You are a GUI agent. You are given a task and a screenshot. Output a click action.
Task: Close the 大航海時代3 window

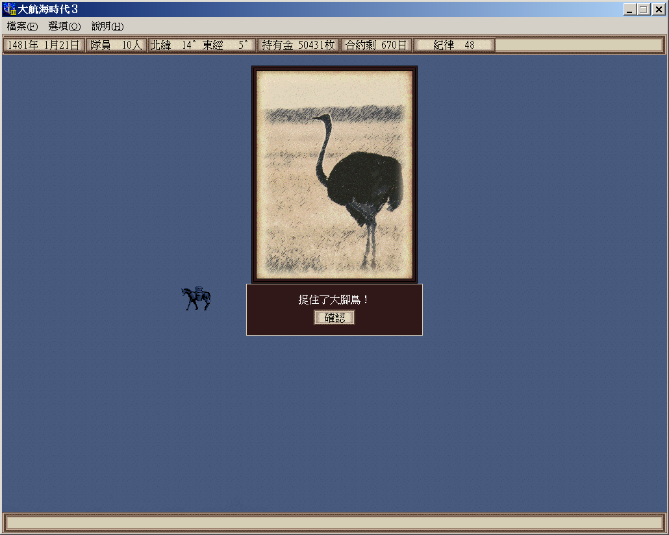pyautogui.click(x=658, y=10)
